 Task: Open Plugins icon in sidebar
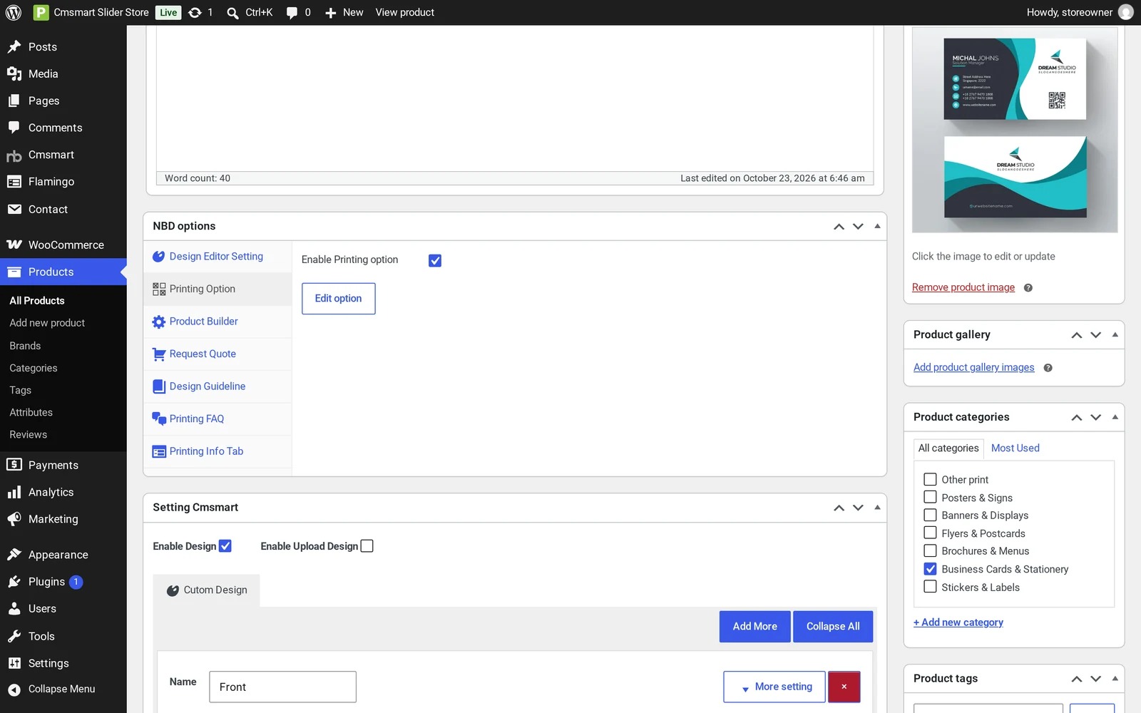point(14,582)
